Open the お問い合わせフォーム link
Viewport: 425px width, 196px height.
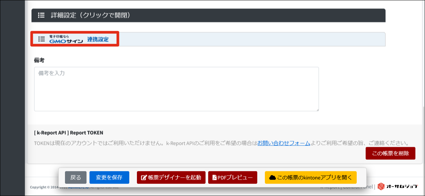284,143
